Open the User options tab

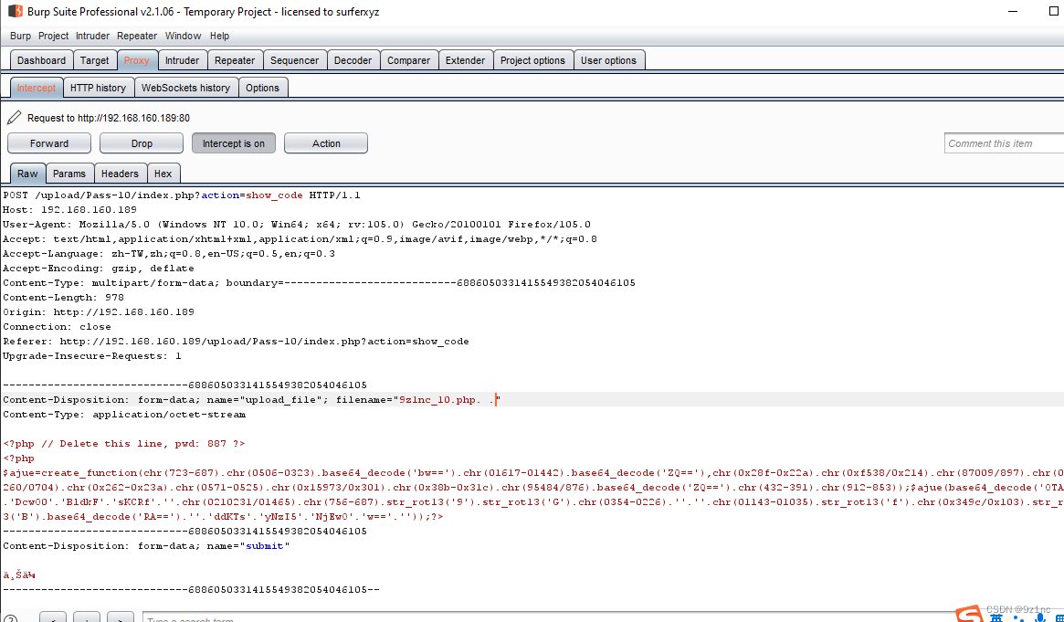tap(608, 60)
